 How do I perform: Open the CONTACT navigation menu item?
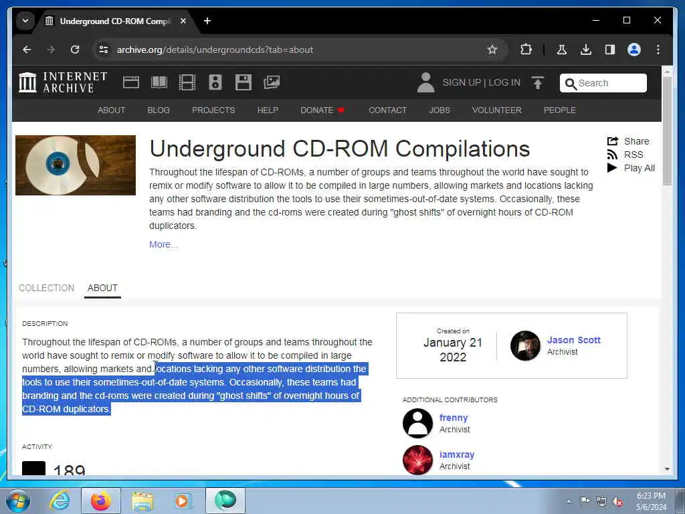point(387,110)
